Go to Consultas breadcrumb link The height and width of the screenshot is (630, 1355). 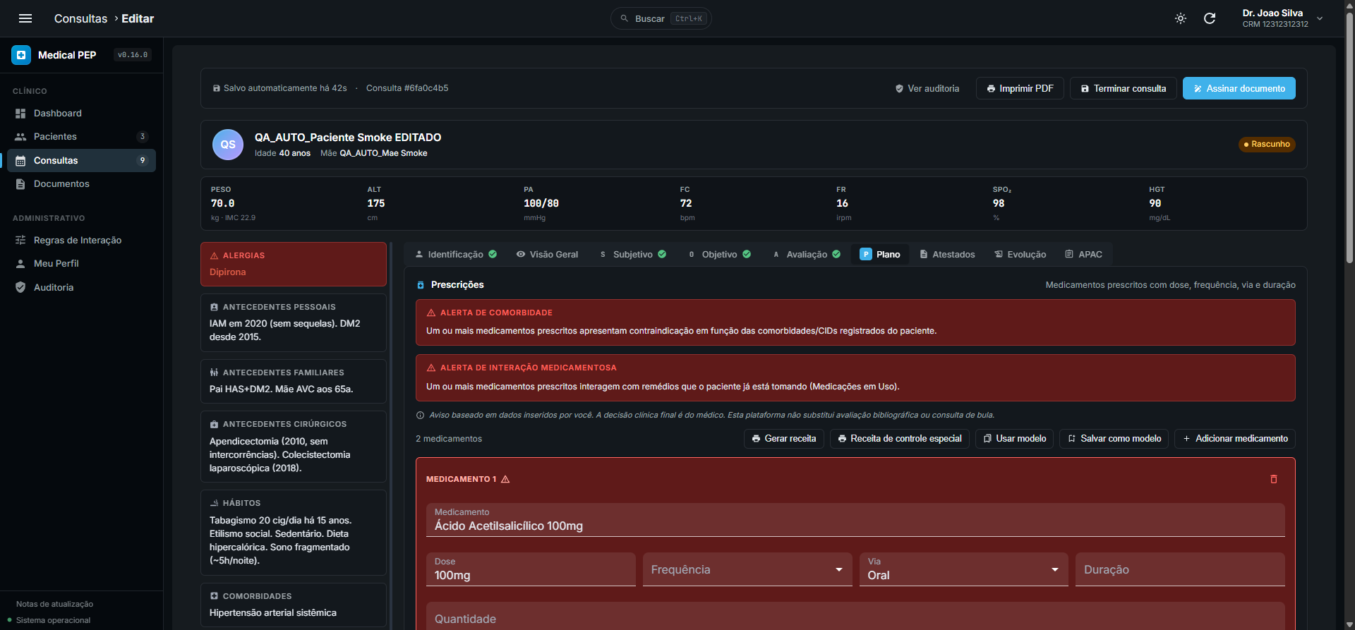80,18
